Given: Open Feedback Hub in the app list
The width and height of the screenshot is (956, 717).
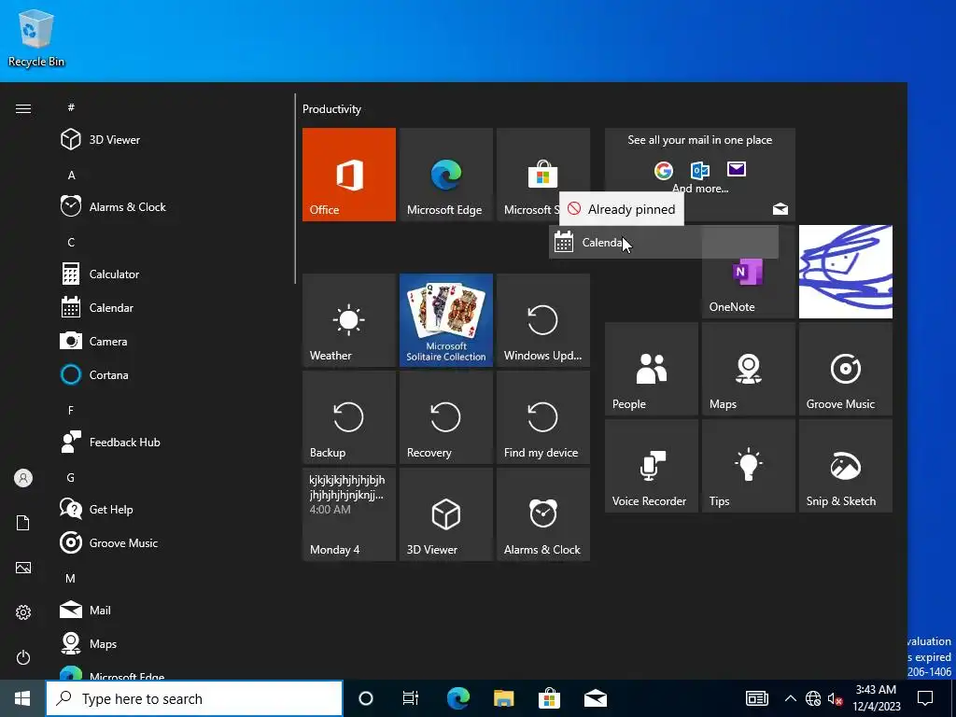Looking at the screenshot, I should point(171,442).
